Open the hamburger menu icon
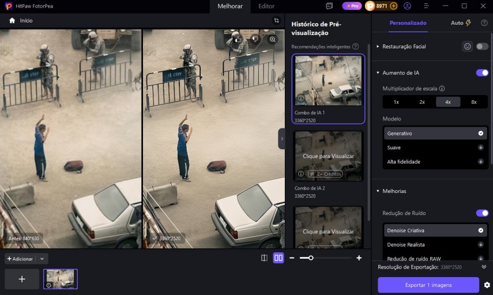Image resolution: width=493 pixels, height=295 pixels. click(x=426, y=6)
